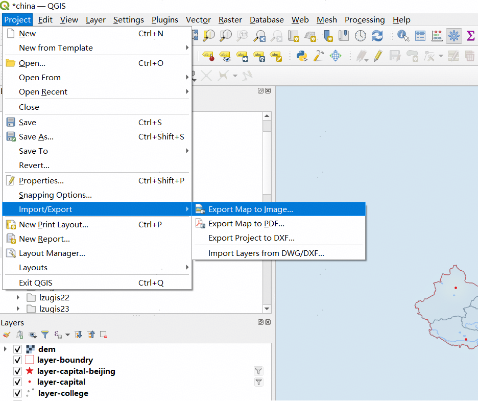The height and width of the screenshot is (401, 478).
Task: Open the Python Console icon
Action: tap(303, 56)
